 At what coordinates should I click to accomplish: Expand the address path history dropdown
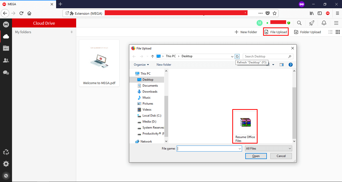(232, 56)
